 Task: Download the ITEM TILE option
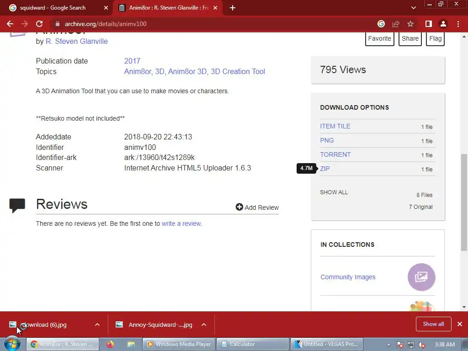pyautogui.click(x=335, y=126)
